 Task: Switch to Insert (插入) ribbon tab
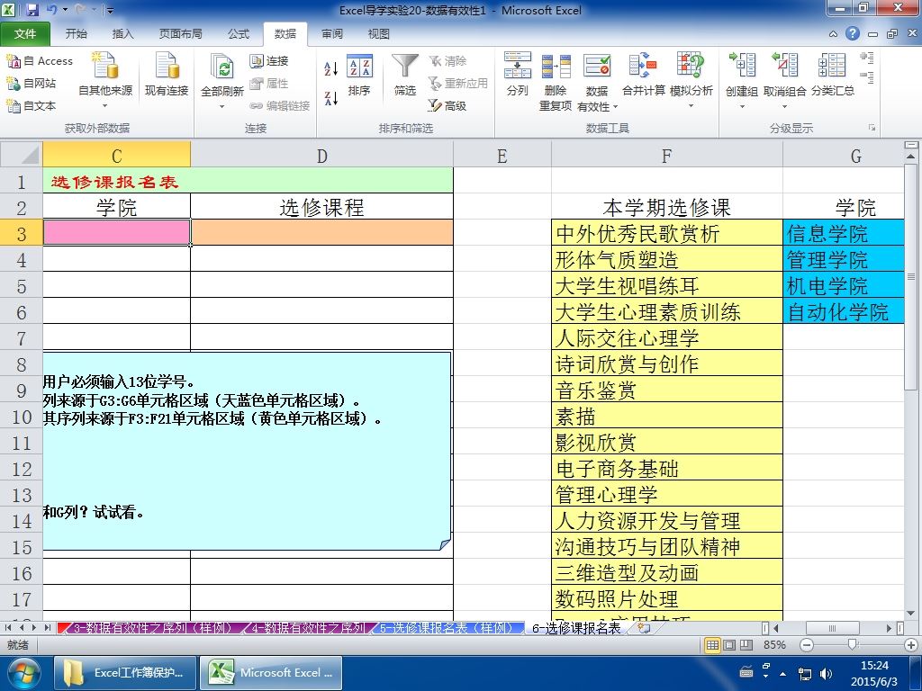tap(122, 34)
